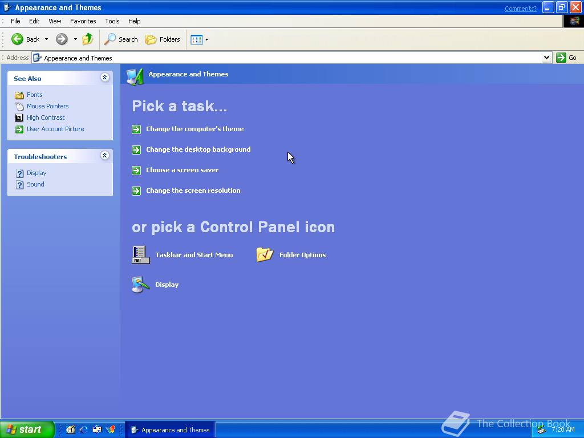Show the Folders pane via toolbar icon
The width and height of the screenshot is (584, 438).
click(x=163, y=39)
